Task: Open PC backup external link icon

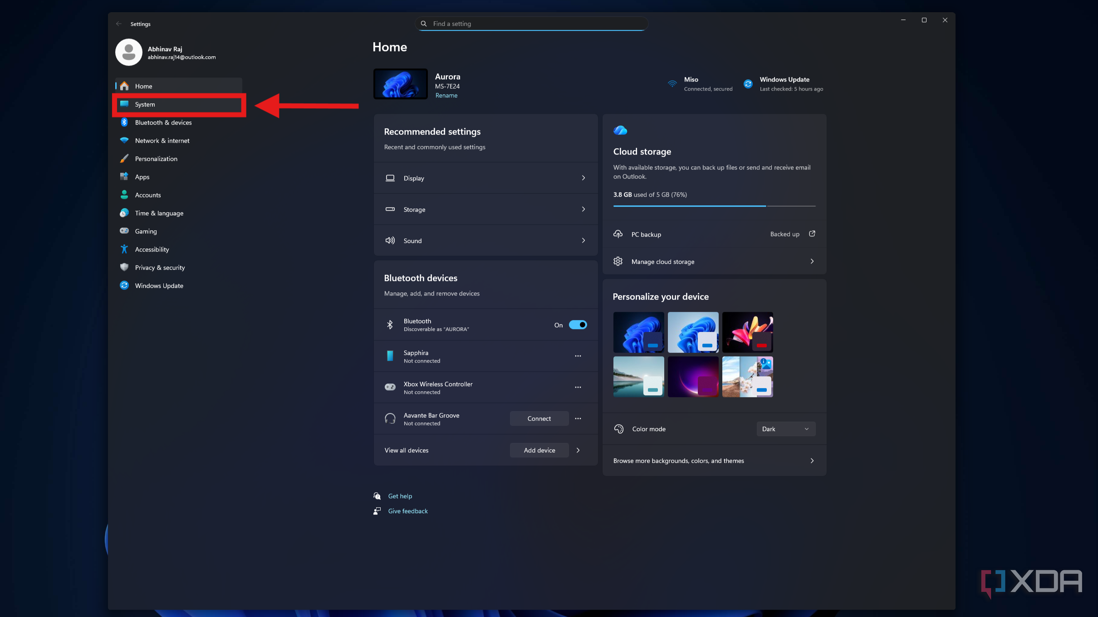Action: 812,234
